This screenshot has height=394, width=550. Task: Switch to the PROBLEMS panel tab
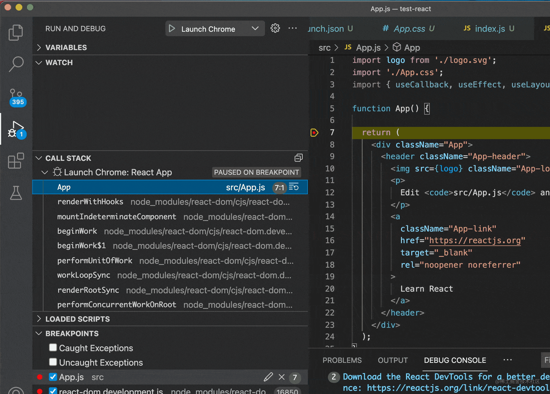point(342,360)
